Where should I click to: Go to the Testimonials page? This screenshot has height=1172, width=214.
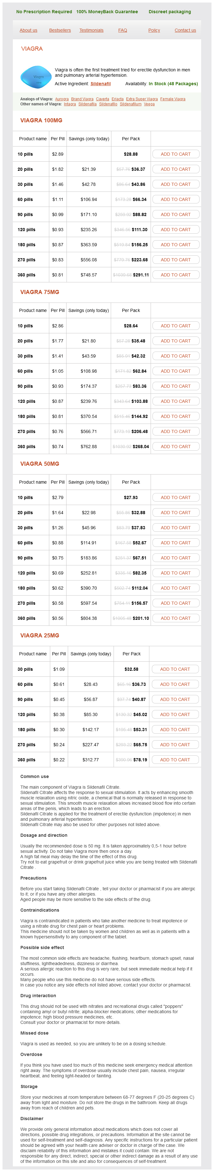click(91, 31)
